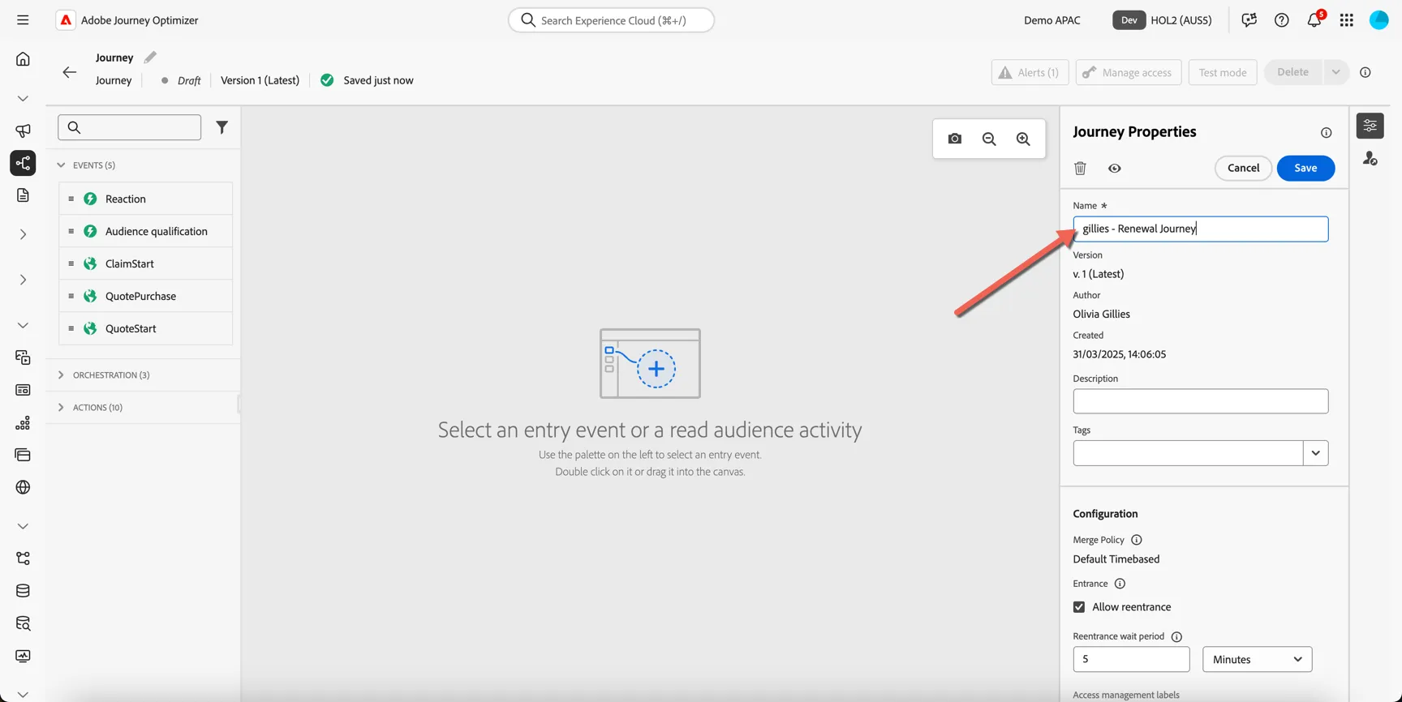This screenshot has width=1402, height=702.
Task: Open the Tags dropdown arrow
Action: point(1315,453)
